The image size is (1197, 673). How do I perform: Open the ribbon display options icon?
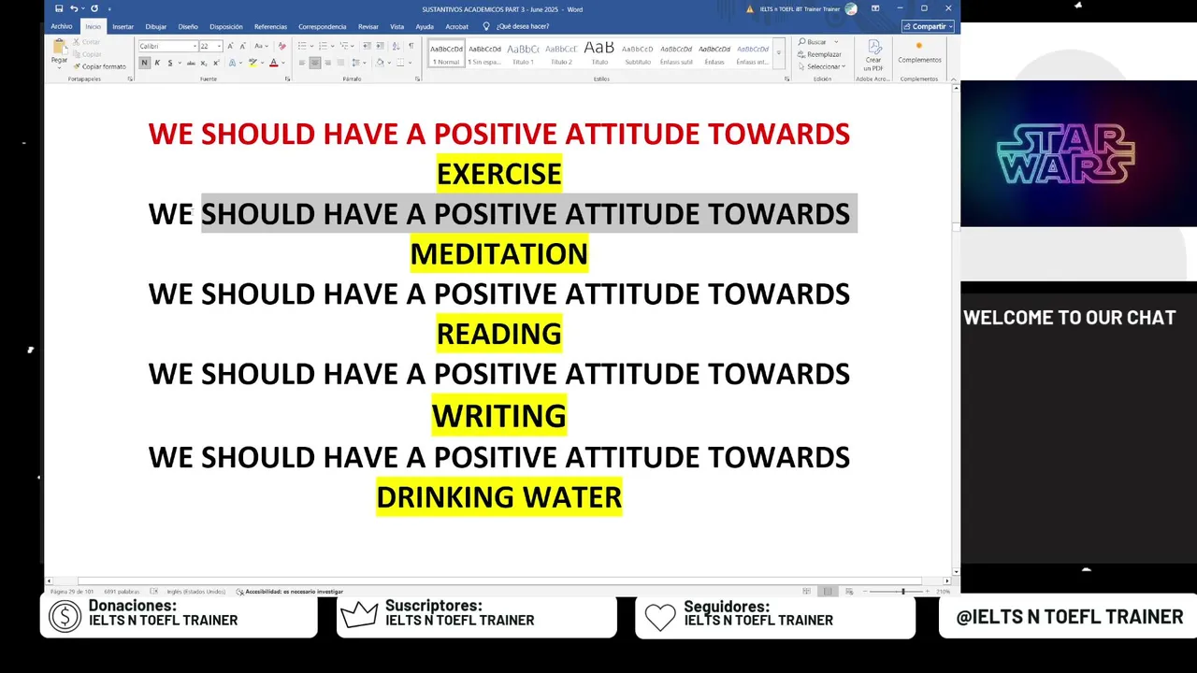point(875,8)
